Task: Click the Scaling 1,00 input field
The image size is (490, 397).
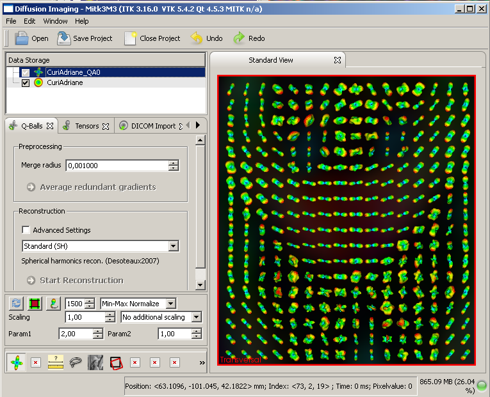Action: pos(85,317)
